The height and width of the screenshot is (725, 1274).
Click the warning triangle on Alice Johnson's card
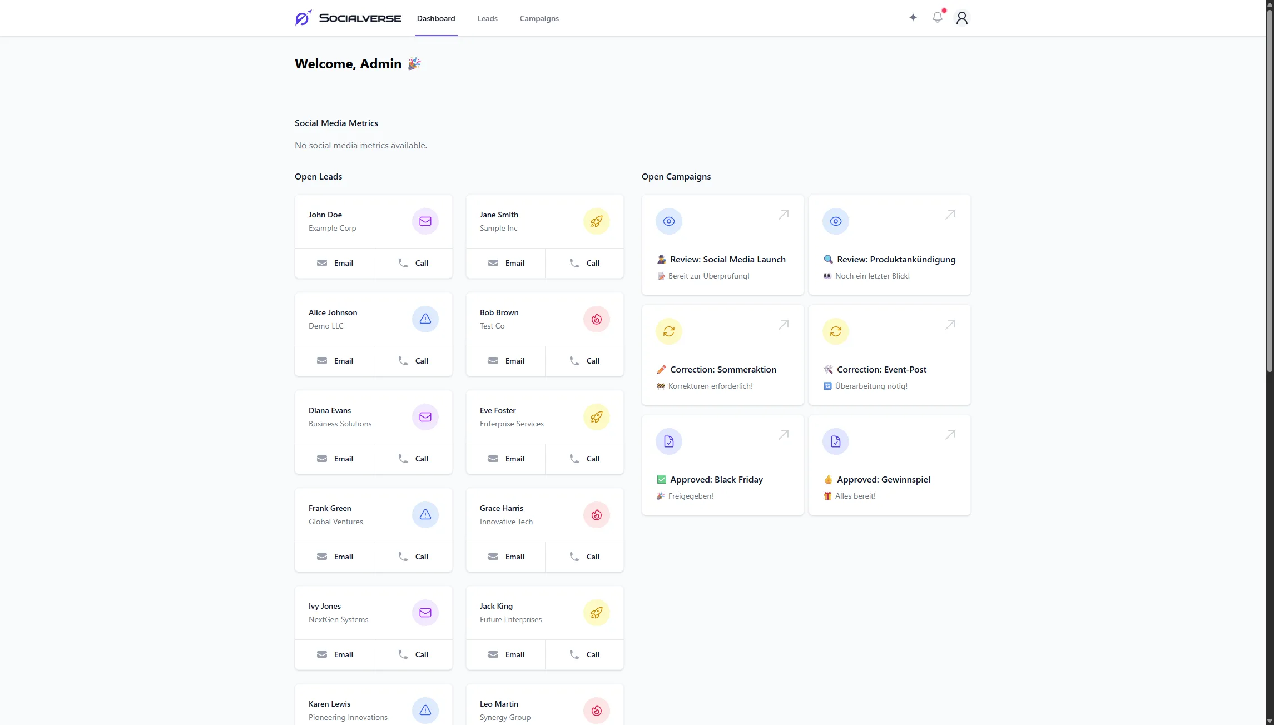425,319
